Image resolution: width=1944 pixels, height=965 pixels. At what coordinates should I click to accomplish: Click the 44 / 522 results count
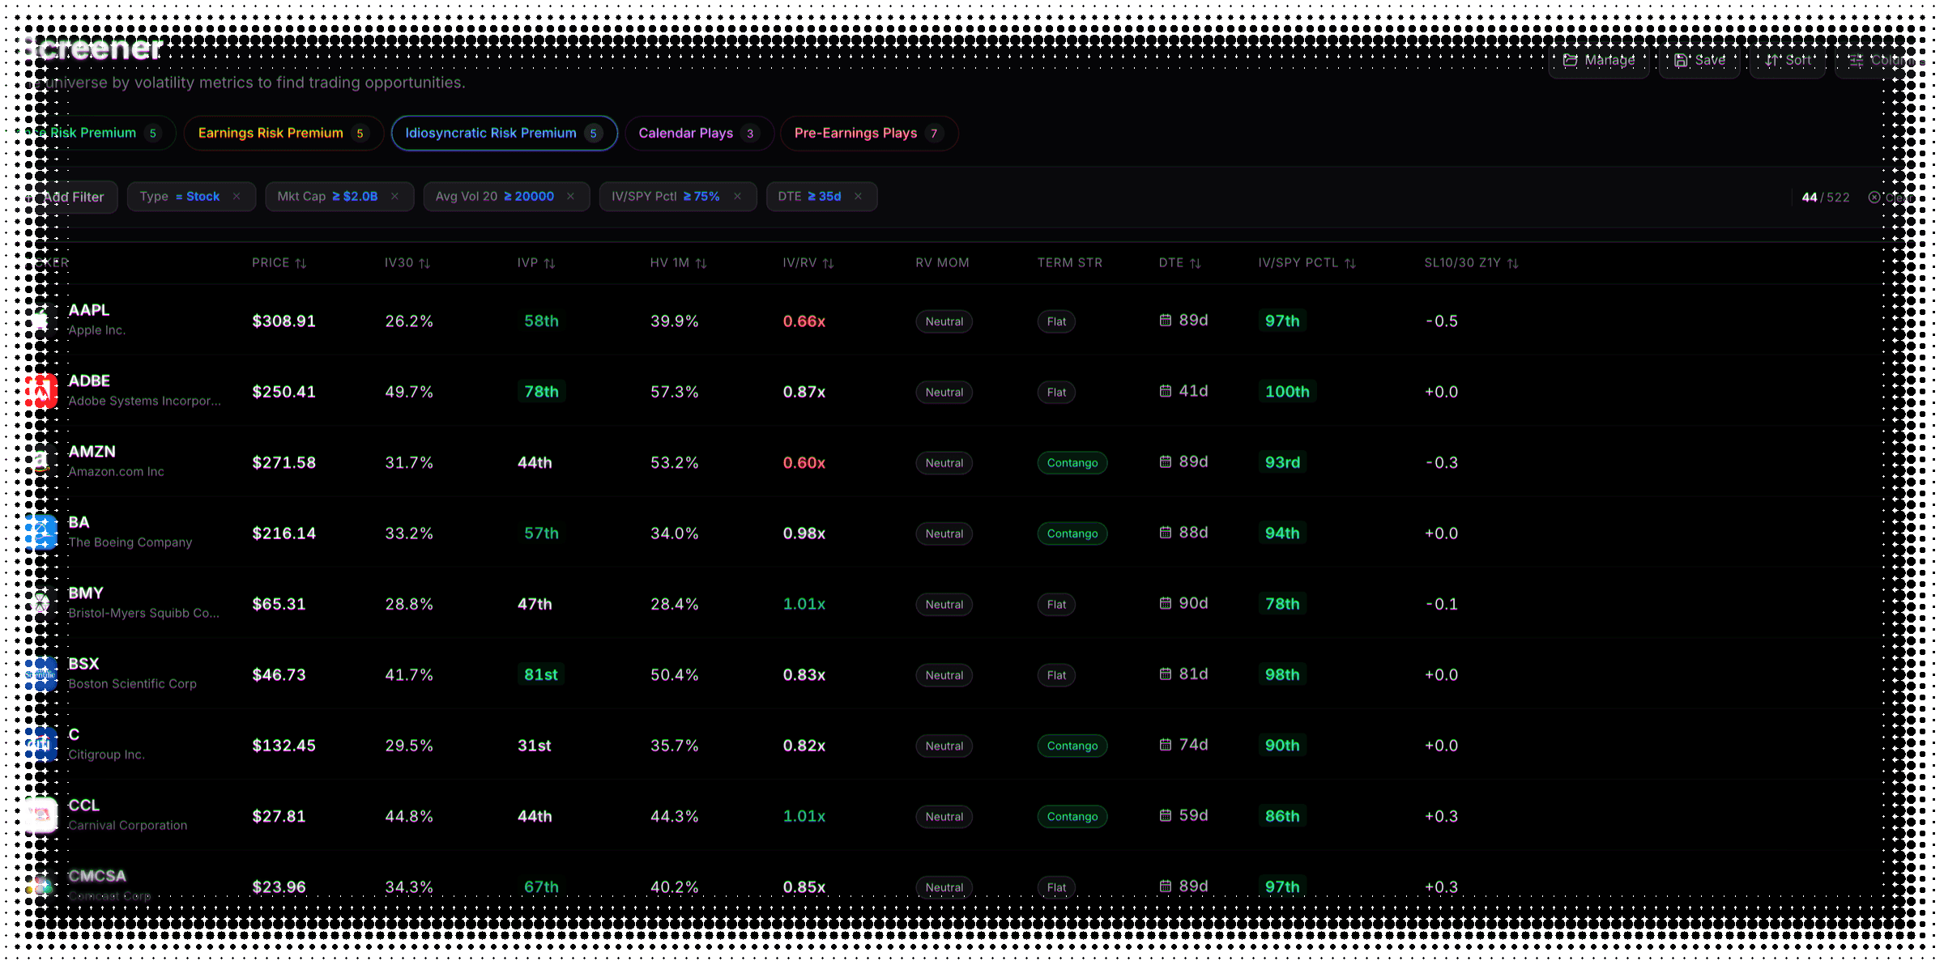click(1825, 198)
